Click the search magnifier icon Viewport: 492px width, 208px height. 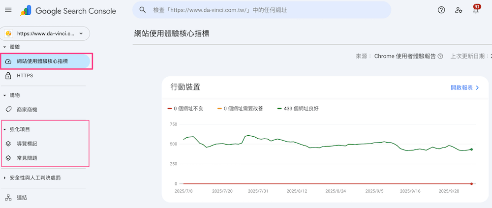coord(143,10)
